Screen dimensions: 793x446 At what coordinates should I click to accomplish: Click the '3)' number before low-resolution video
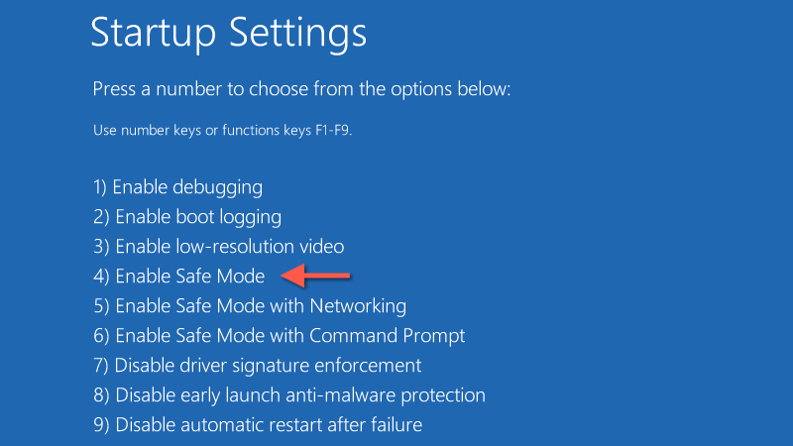100,246
